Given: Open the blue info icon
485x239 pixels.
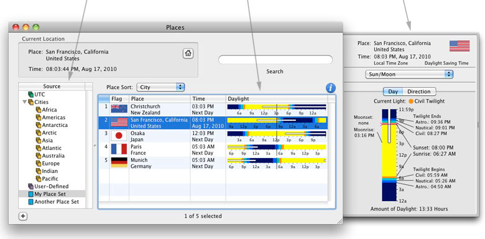Looking at the screenshot, I should (331, 88).
